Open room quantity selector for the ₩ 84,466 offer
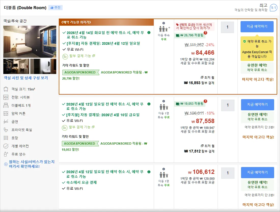 (227, 27)
